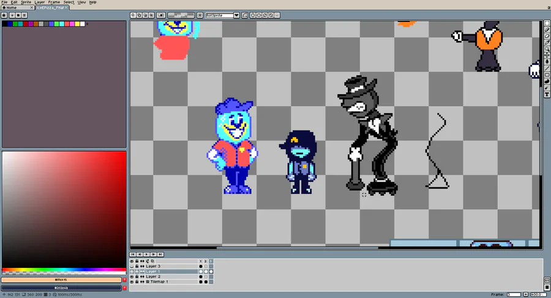Select the Pencil tool
The height and width of the screenshot is (298, 551).
click(547, 30)
